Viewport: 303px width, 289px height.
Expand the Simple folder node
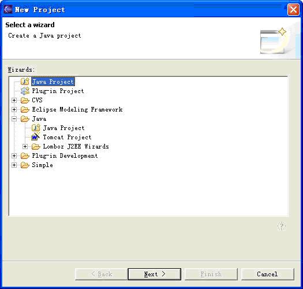[14, 165]
